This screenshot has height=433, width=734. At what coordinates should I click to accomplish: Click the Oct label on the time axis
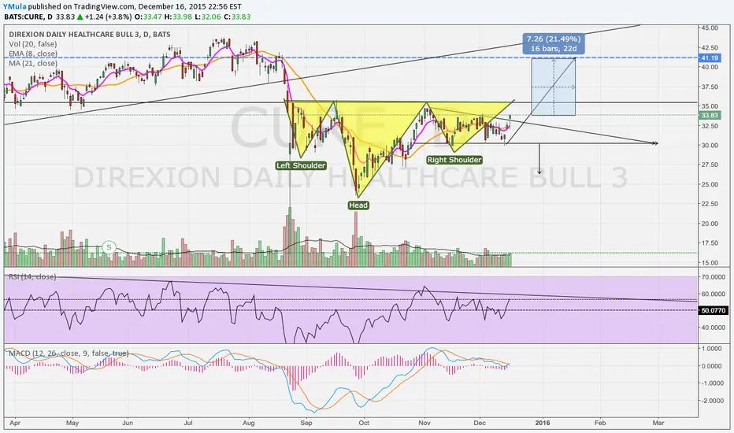364,423
